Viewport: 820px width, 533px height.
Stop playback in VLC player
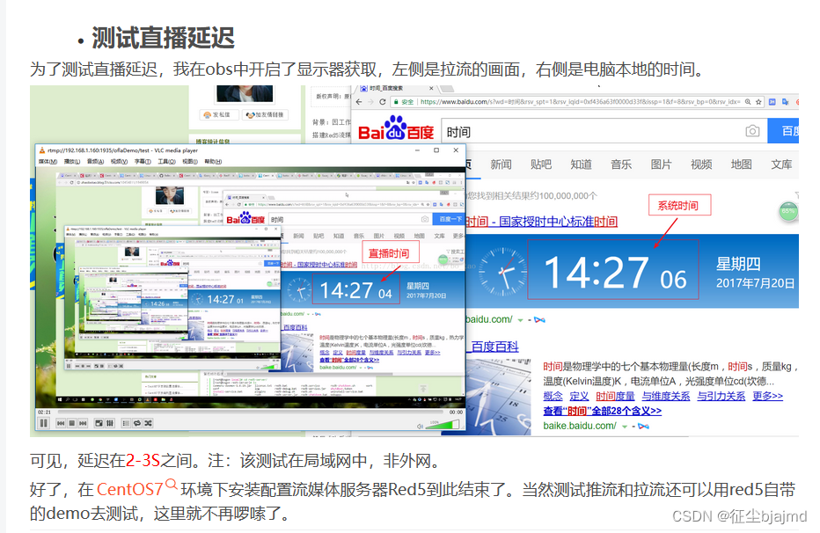(71, 423)
